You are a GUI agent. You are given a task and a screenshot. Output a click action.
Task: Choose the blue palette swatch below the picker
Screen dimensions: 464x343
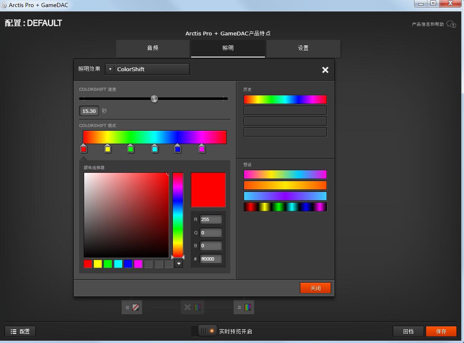pos(128,264)
